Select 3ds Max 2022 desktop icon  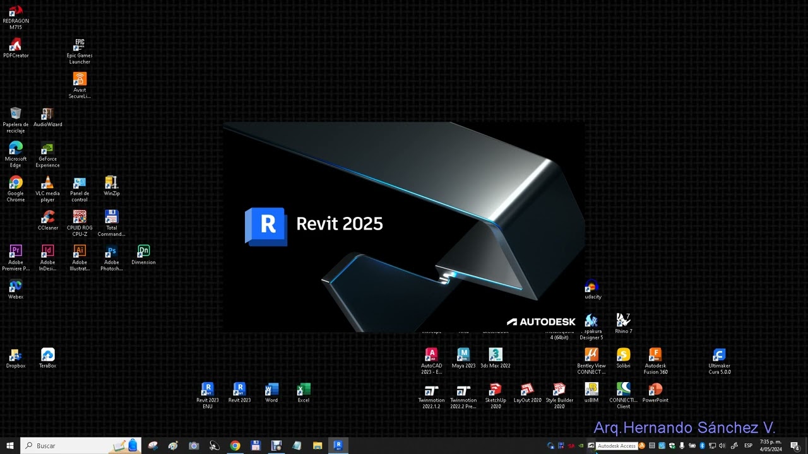496,358
